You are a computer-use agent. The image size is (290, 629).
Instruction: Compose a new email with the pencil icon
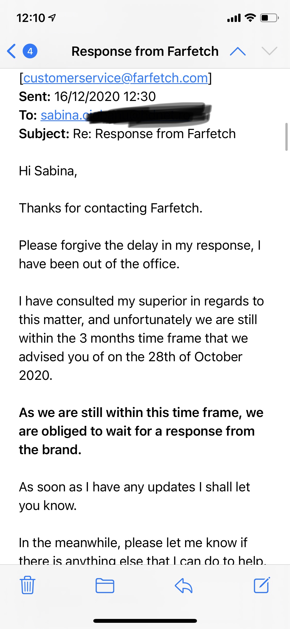262,585
